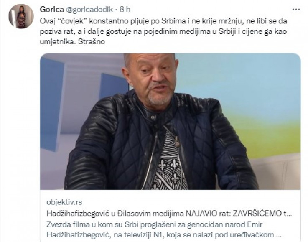Image resolution: width=308 pixels, height=242 pixels.
Task: Open the article preview image
Action: (x=171, y=122)
